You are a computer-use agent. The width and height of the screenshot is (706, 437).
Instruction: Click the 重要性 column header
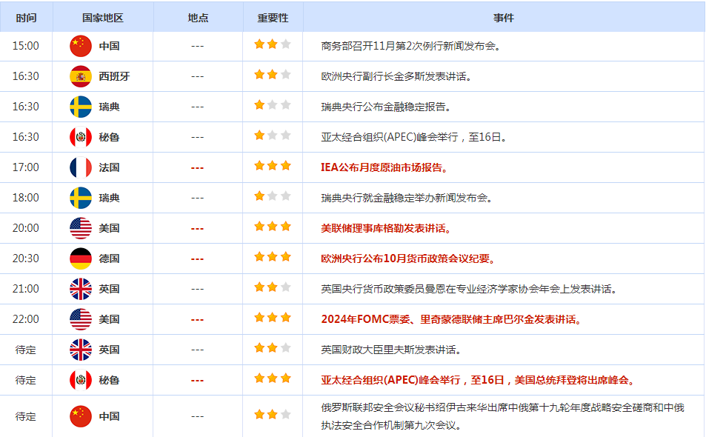(x=273, y=18)
